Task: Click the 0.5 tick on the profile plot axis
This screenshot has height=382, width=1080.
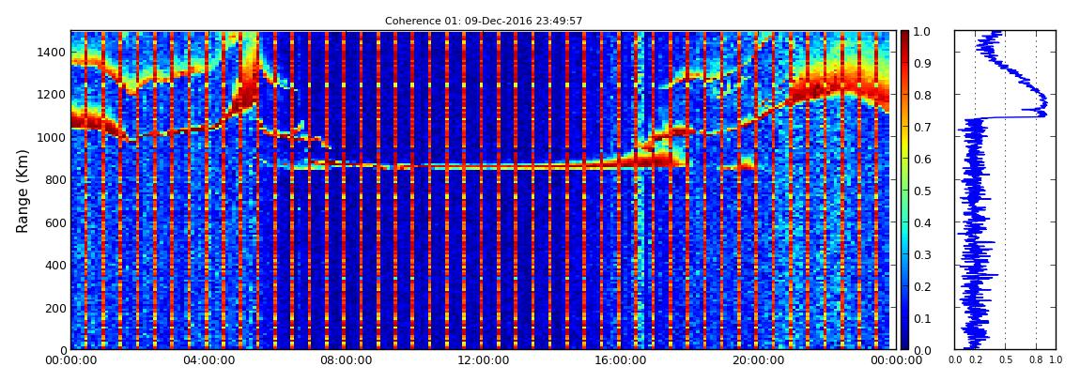Action: pos(1005,360)
